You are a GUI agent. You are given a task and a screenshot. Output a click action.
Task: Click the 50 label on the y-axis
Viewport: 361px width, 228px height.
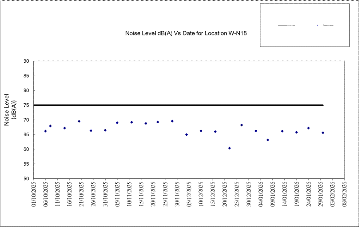click(26, 179)
